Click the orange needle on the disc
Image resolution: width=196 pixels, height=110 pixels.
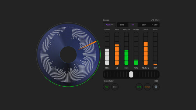(x=87, y=45)
